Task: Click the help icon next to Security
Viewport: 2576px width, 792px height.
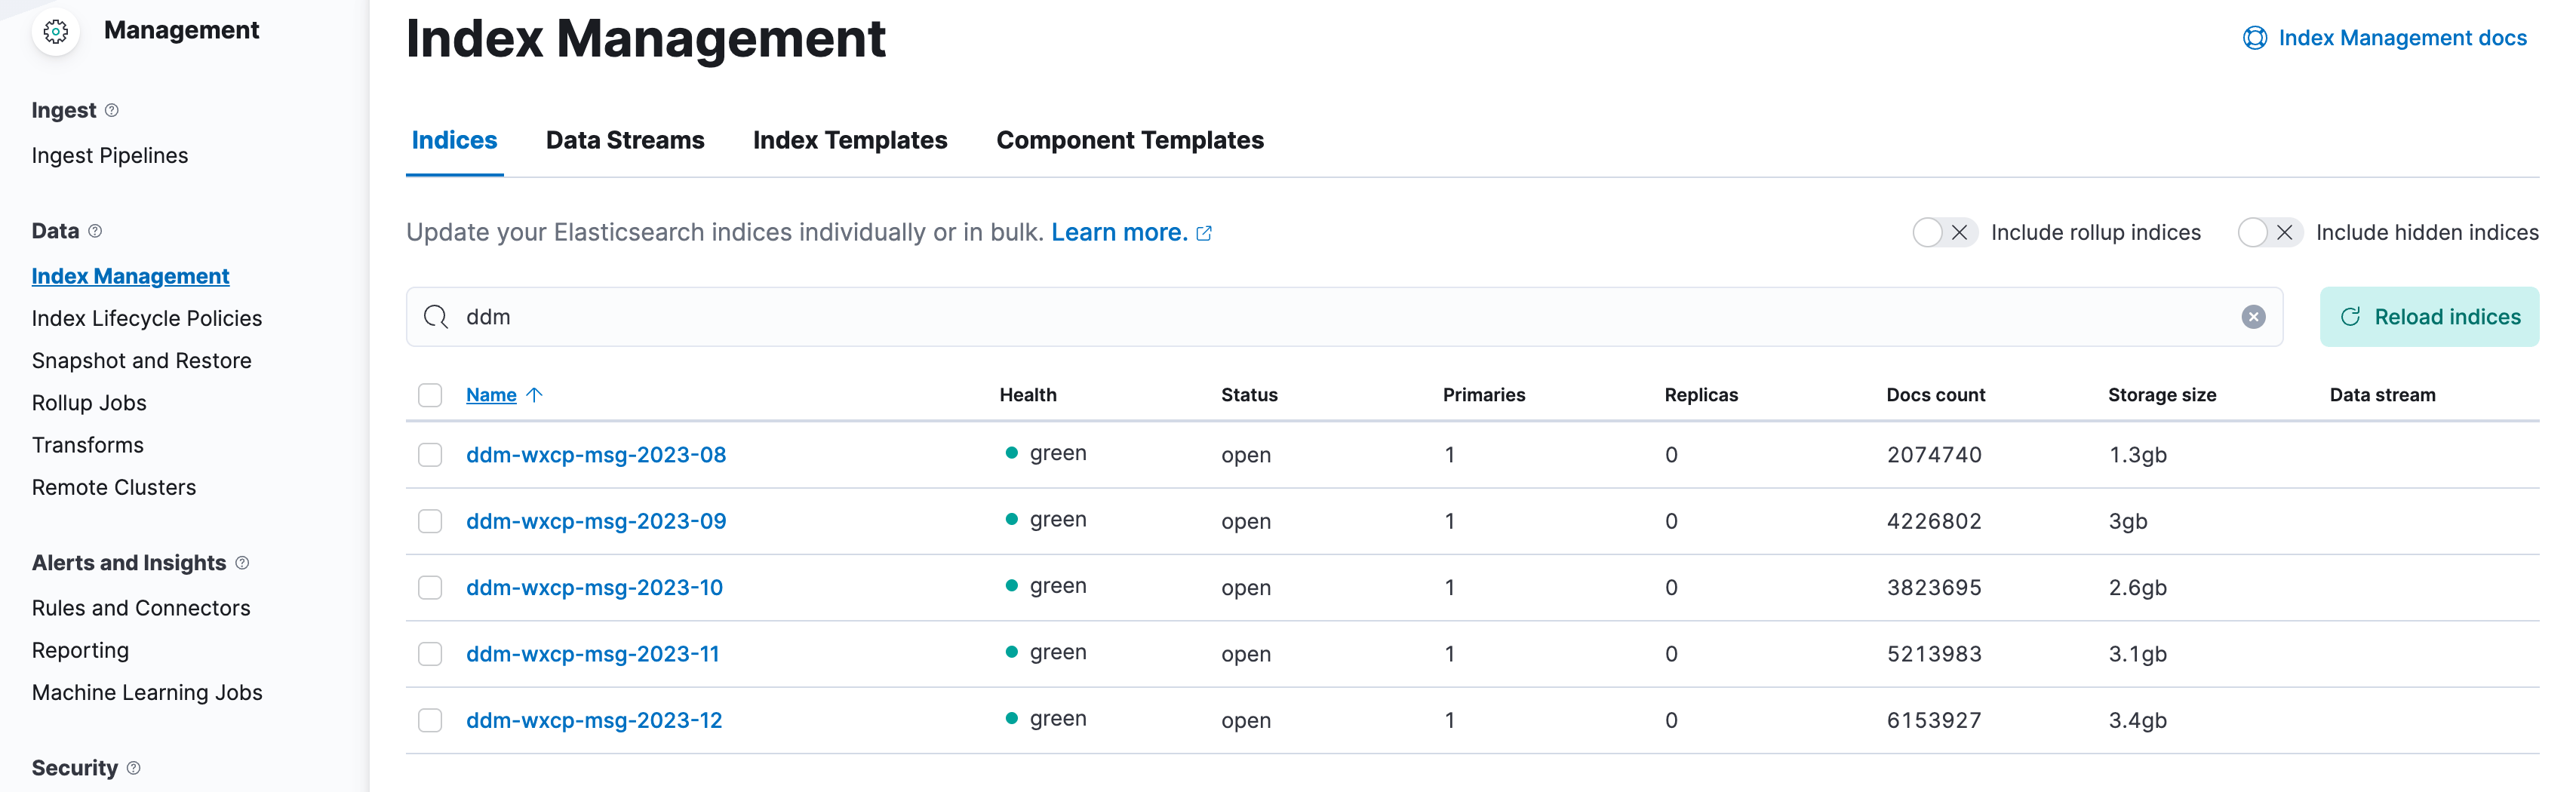Action: [x=134, y=768]
